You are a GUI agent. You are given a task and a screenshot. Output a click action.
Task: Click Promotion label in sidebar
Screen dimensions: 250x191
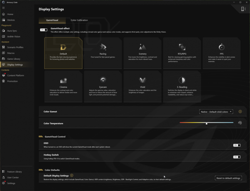pyautogui.click(x=12, y=81)
